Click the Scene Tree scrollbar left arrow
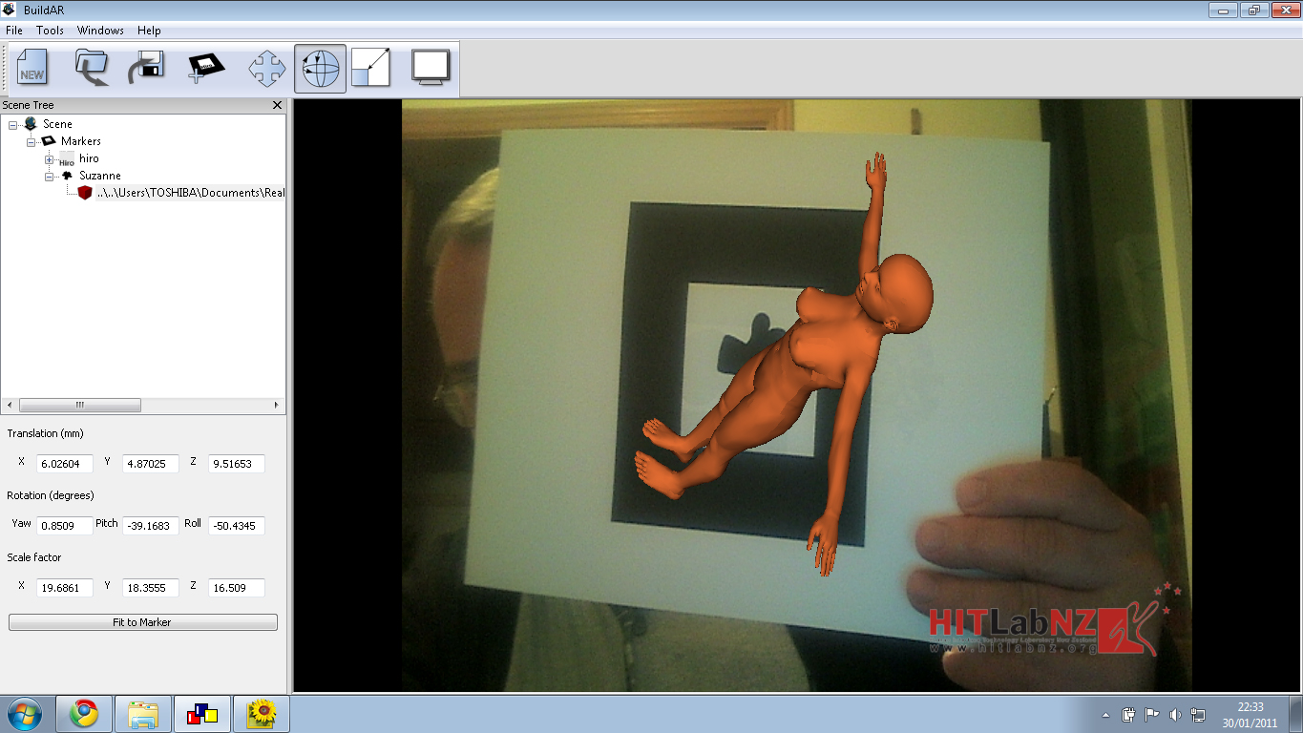The height and width of the screenshot is (733, 1303). click(9, 406)
